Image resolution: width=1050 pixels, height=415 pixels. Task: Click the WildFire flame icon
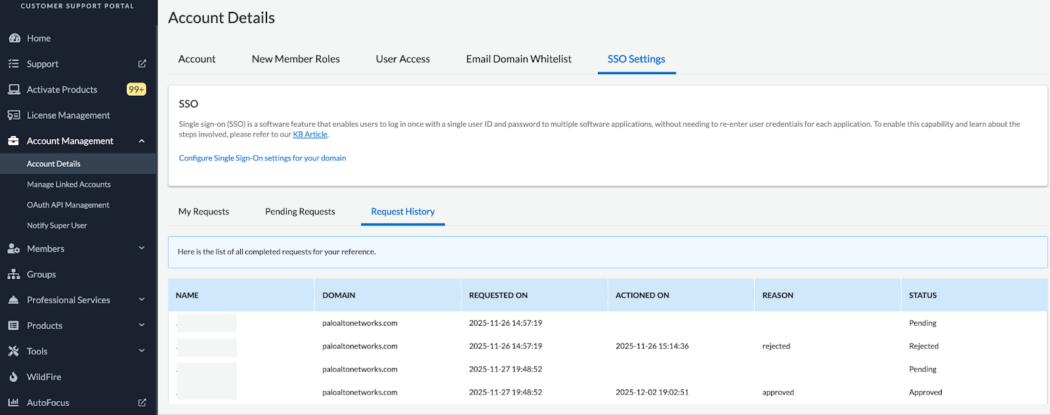14,377
